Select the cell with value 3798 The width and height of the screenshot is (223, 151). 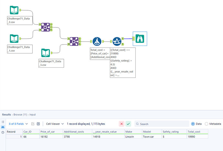[x=78, y=137]
